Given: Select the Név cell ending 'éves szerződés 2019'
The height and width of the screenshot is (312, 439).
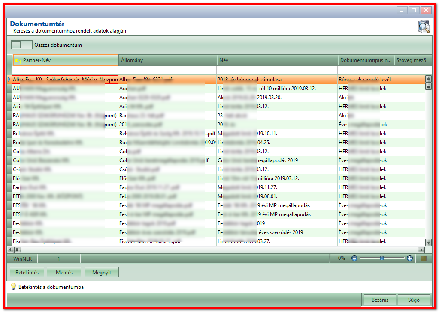Looking at the screenshot, I should (277, 232).
